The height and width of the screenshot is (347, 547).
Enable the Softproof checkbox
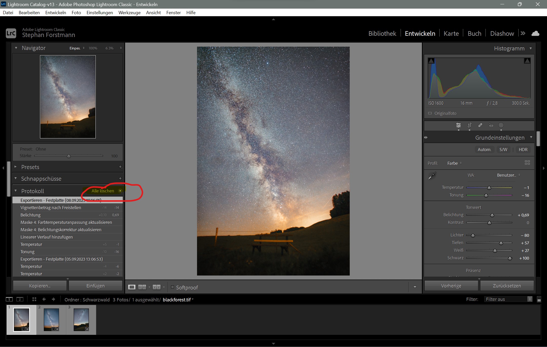172,287
